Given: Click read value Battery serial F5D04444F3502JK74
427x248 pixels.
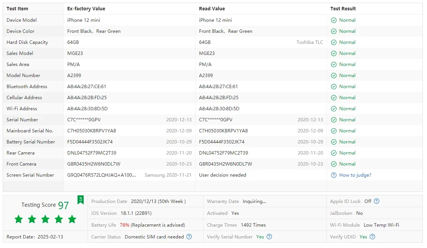Looking at the screenshot, I should (x=222, y=142).
